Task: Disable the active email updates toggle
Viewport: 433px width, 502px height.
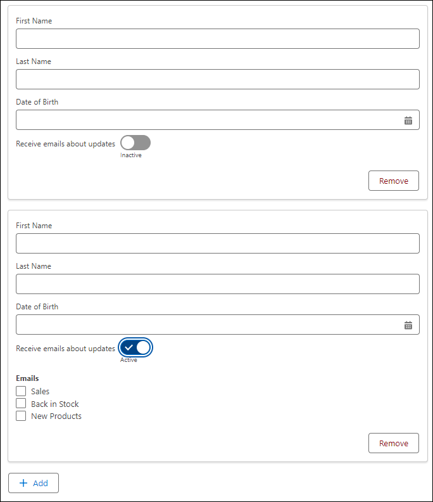Action: (135, 347)
